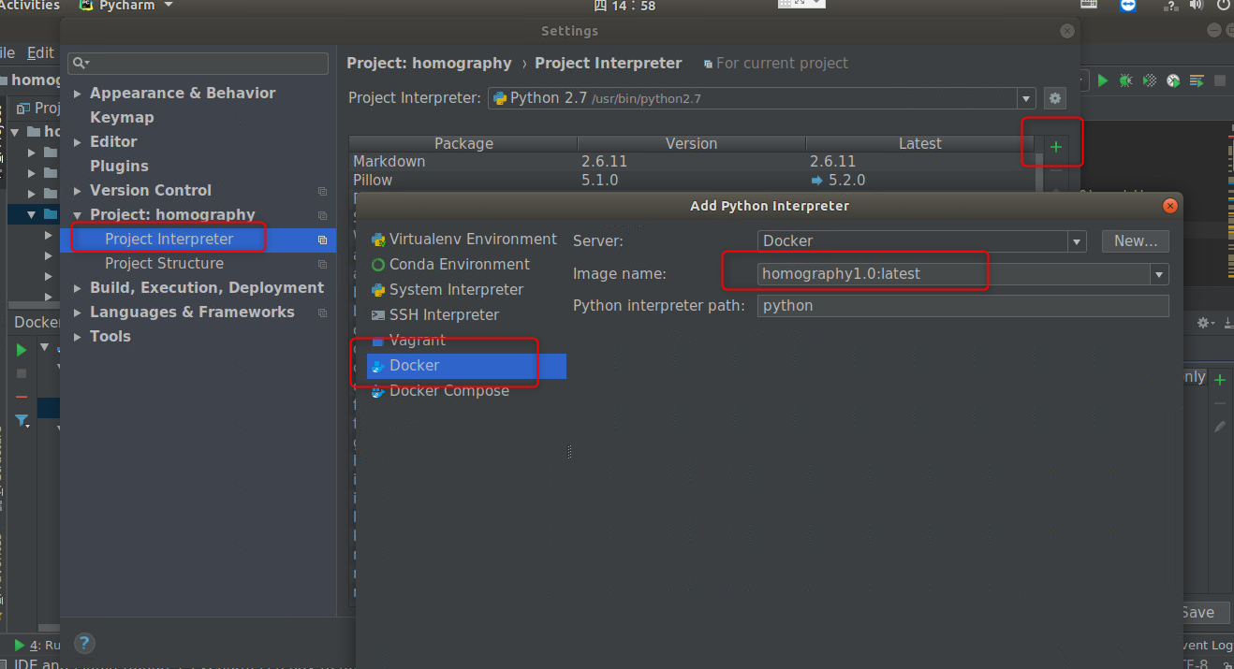Open Keymap settings page
This screenshot has width=1234, height=669.
122,118
